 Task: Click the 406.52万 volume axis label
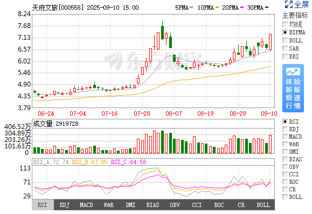click(18, 127)
